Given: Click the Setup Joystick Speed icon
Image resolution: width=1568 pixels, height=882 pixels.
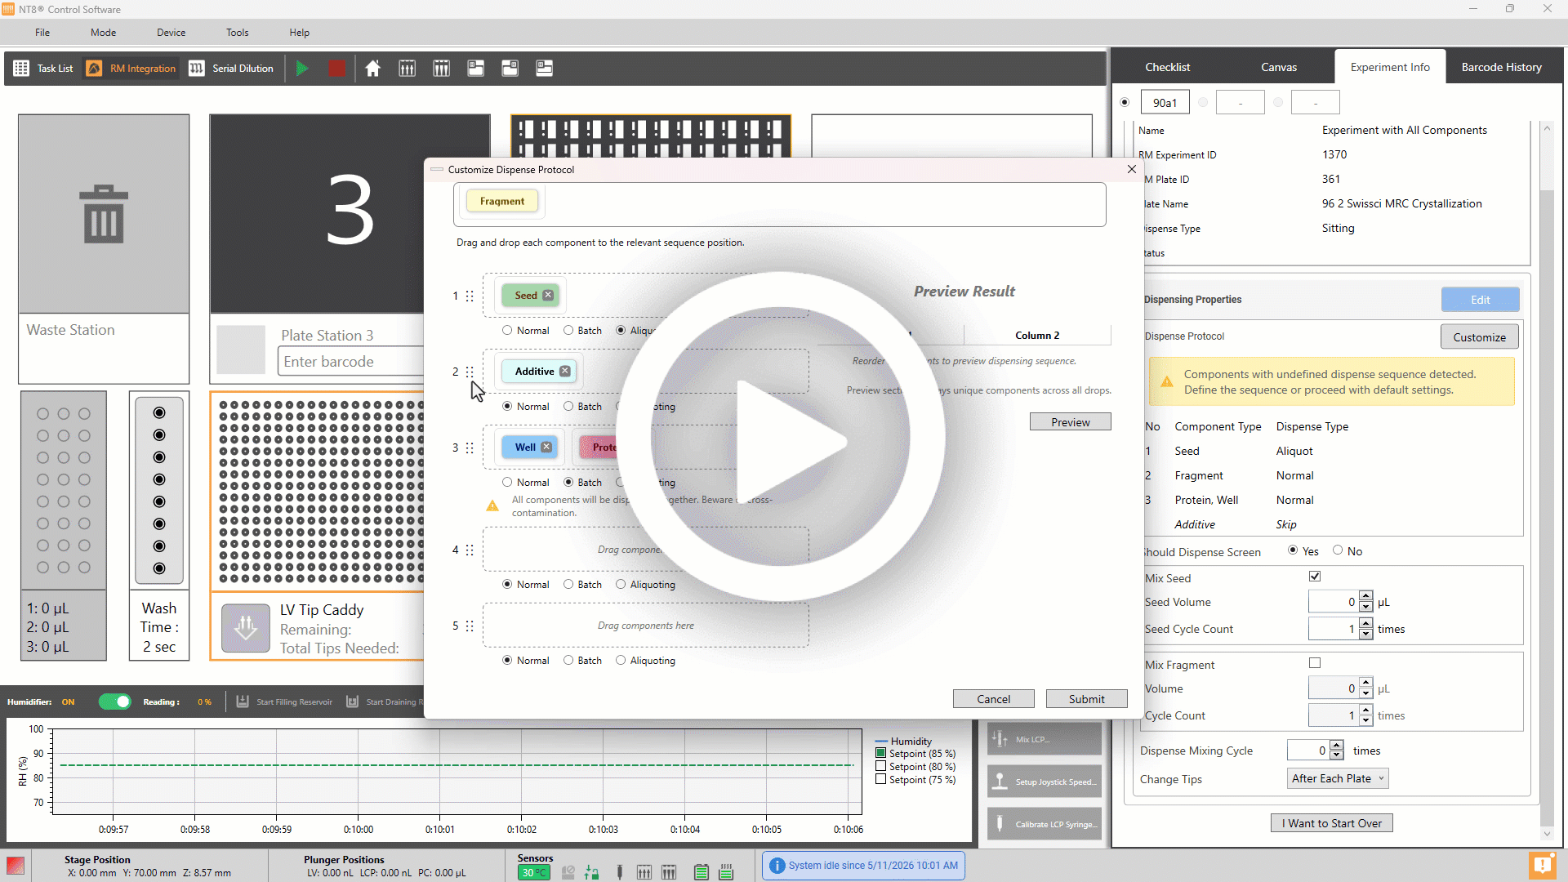Looking at the screenshot, I should [1000, 782].
